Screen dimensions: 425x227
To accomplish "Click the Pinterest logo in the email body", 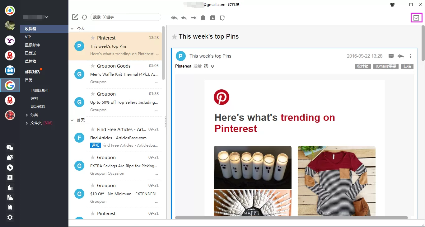I will click(x=222, y=97).
